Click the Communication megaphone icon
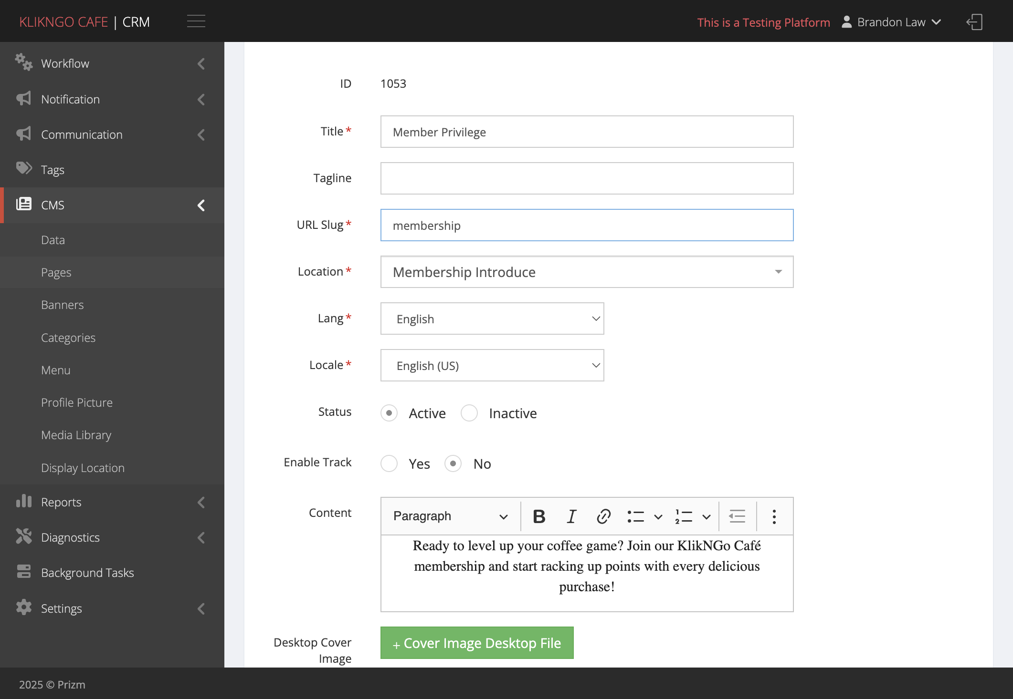 [x=23, y=134]
